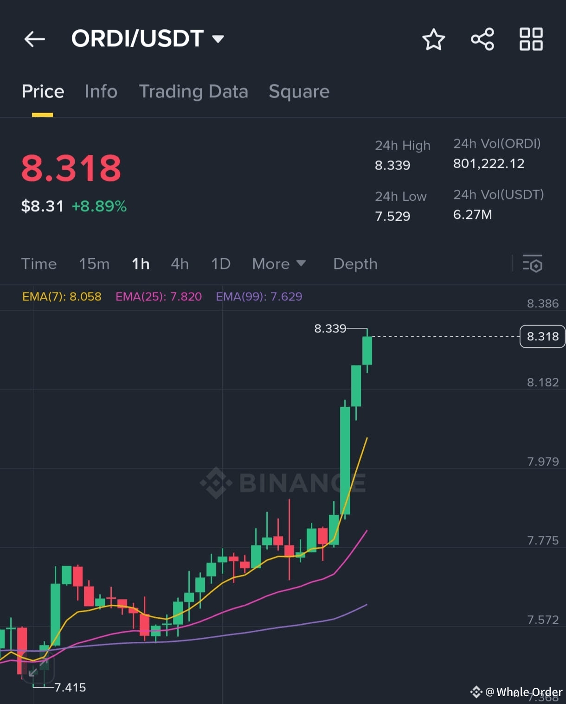Go back using the back arrow

pos(34,39)
